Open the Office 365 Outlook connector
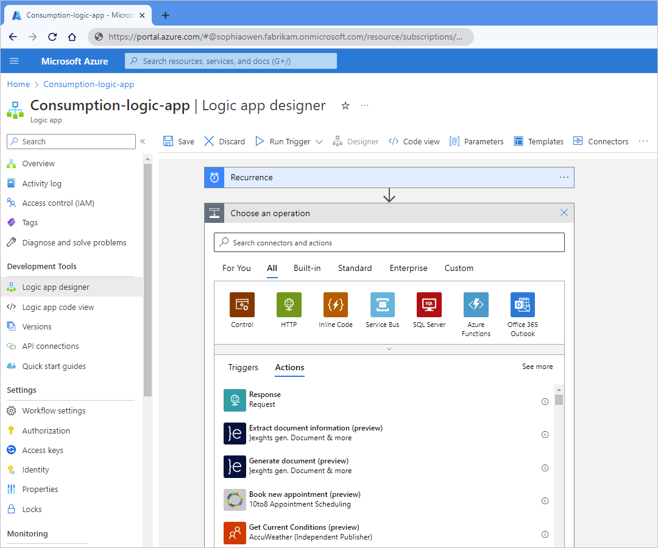658x548 pixels. click(522, 304)
